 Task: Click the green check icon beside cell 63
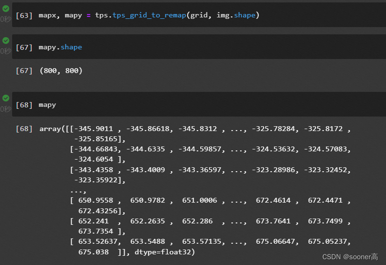pyautogui.click(x=5, y=8)
